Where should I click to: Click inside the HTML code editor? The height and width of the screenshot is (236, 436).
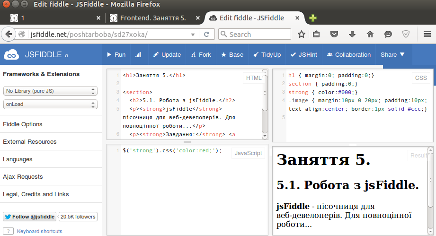184,105
